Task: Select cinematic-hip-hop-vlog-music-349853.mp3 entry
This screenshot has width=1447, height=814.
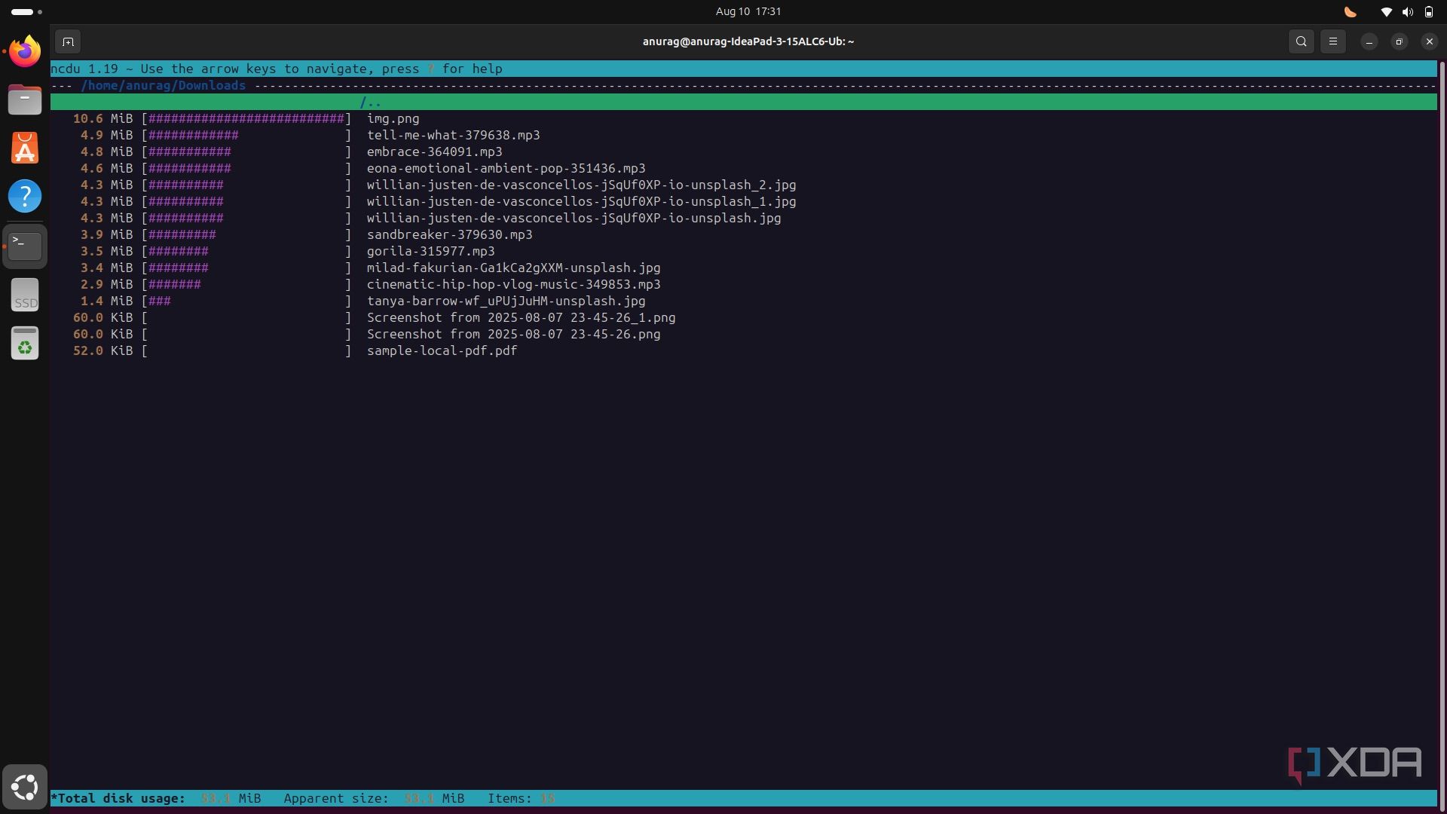Action: click(514, 284)
